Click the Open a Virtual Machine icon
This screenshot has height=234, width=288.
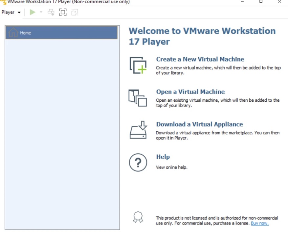click(x=138, y=98)
